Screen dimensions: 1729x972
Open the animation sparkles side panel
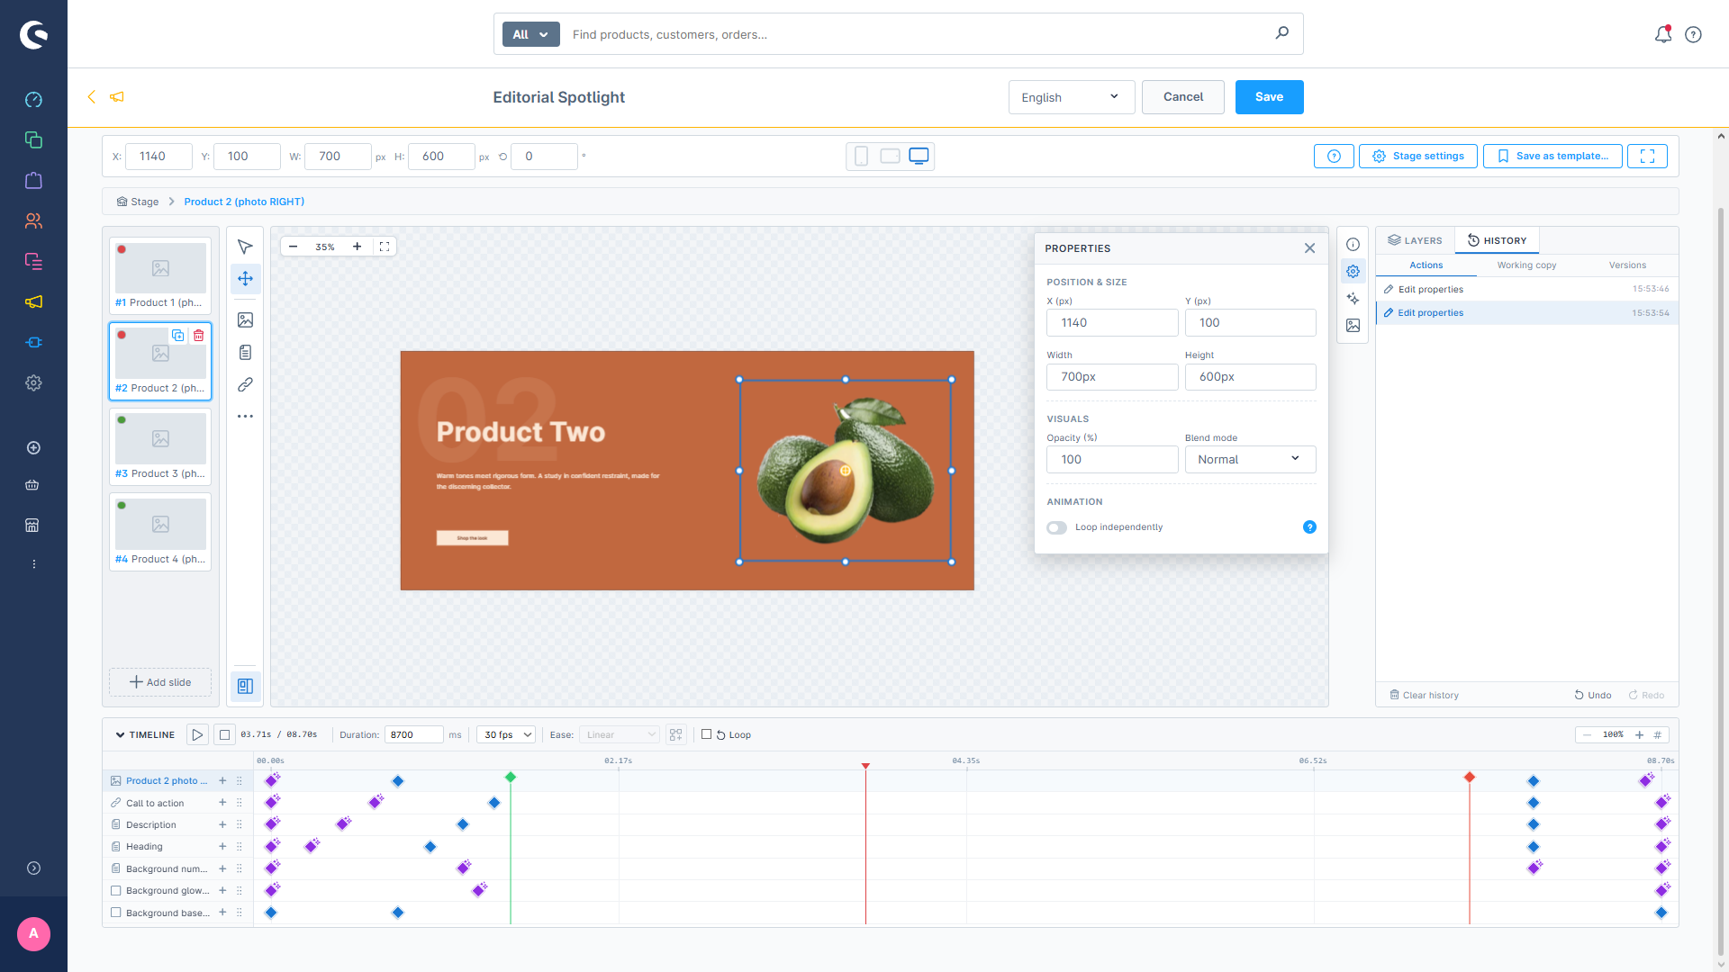(1353, 298)
